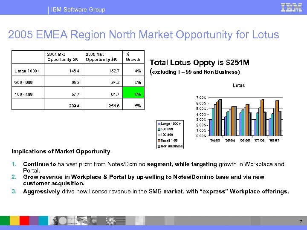Viewport: 307px width, 230px height.
Task: Select the '% Growth' column header
Action: click(133, 57)
